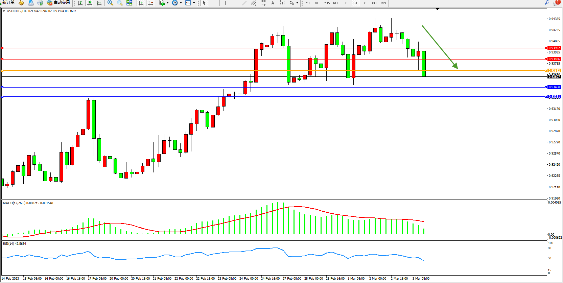The width and height of the screenshot is (563, 283).
Task: Toggle the chart shift button
Action: pyautogui.click(x=150, y=3)
